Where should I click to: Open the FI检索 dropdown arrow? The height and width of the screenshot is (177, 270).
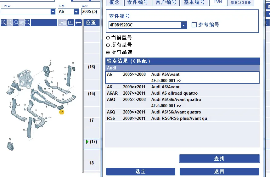coord(53,12)
